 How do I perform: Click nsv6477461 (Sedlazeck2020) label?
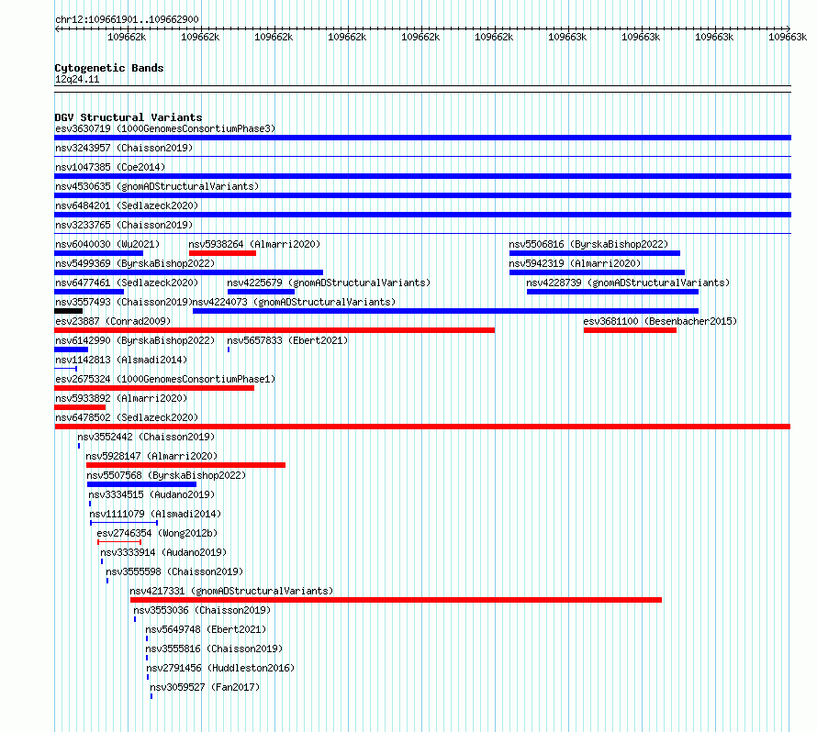click(127, 283)
